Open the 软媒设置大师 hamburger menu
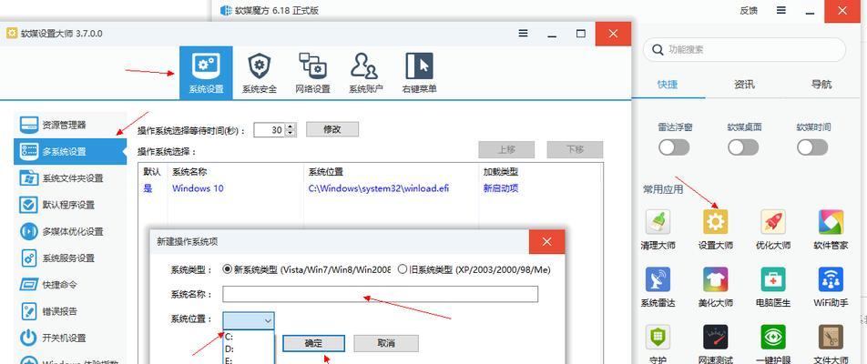Screen dimensions: 867x364 click(x=523, y=33)
